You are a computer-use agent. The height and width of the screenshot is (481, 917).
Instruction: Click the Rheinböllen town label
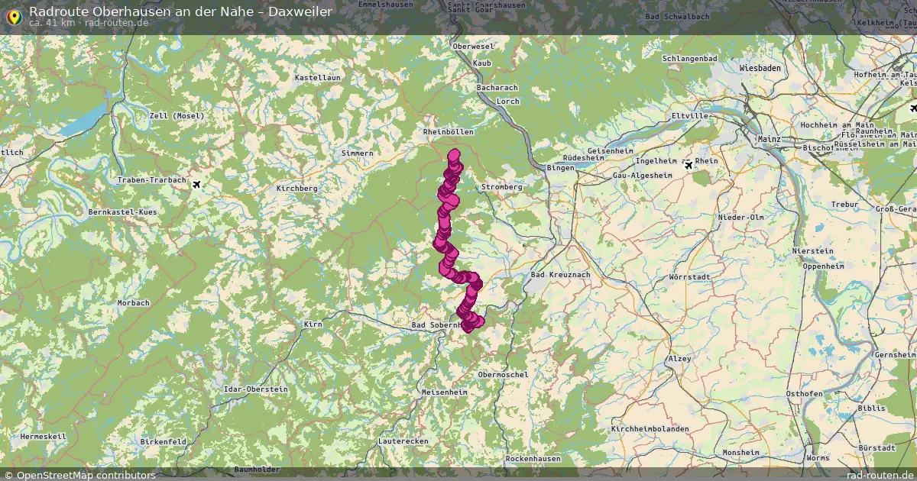click(x=449, y=132)
